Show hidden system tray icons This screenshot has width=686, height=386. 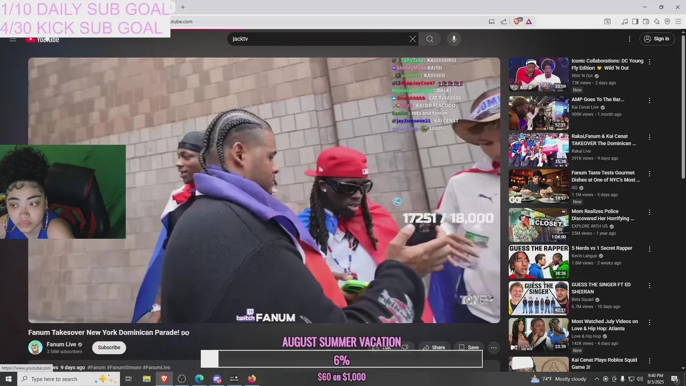point(597,379)
